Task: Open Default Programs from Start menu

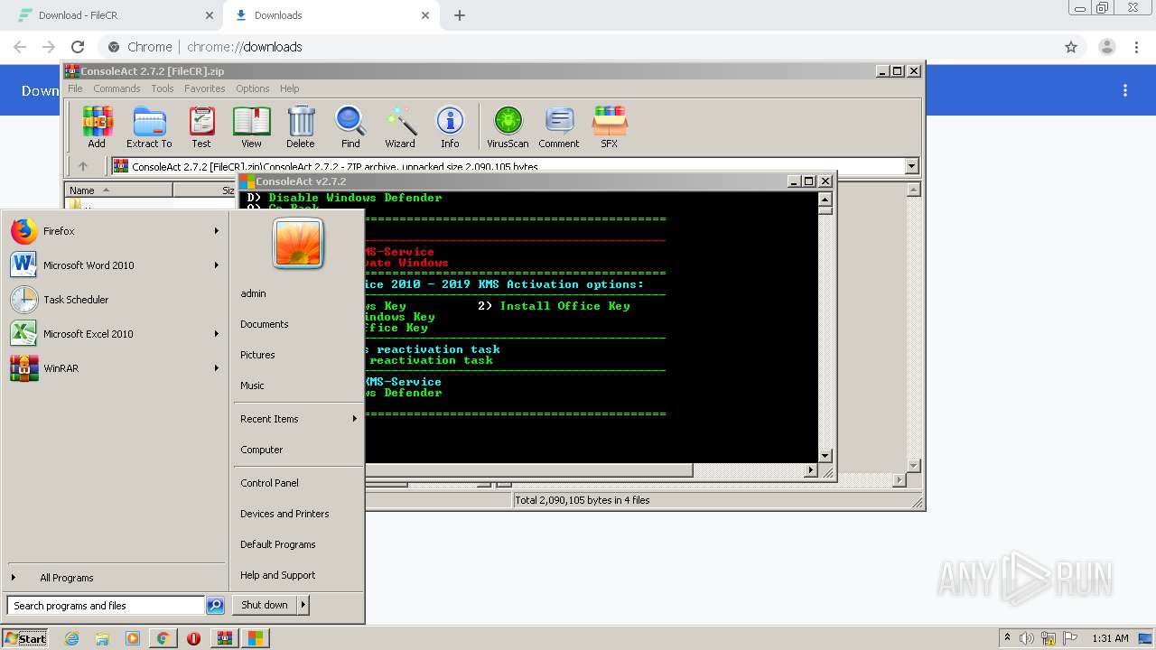Action: tap(278, 544)
